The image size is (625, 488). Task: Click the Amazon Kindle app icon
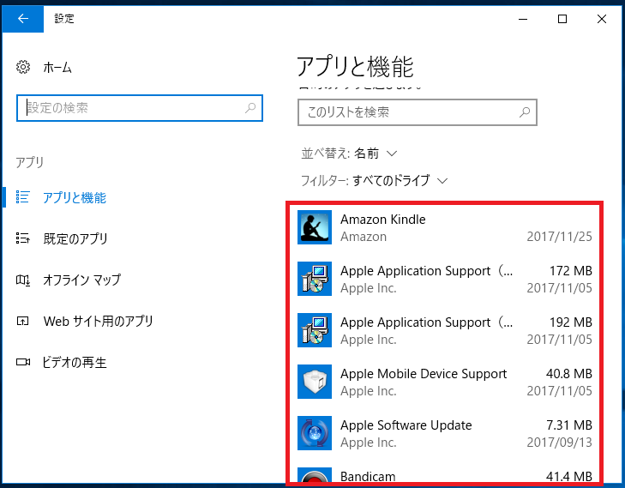click(315, 227)
